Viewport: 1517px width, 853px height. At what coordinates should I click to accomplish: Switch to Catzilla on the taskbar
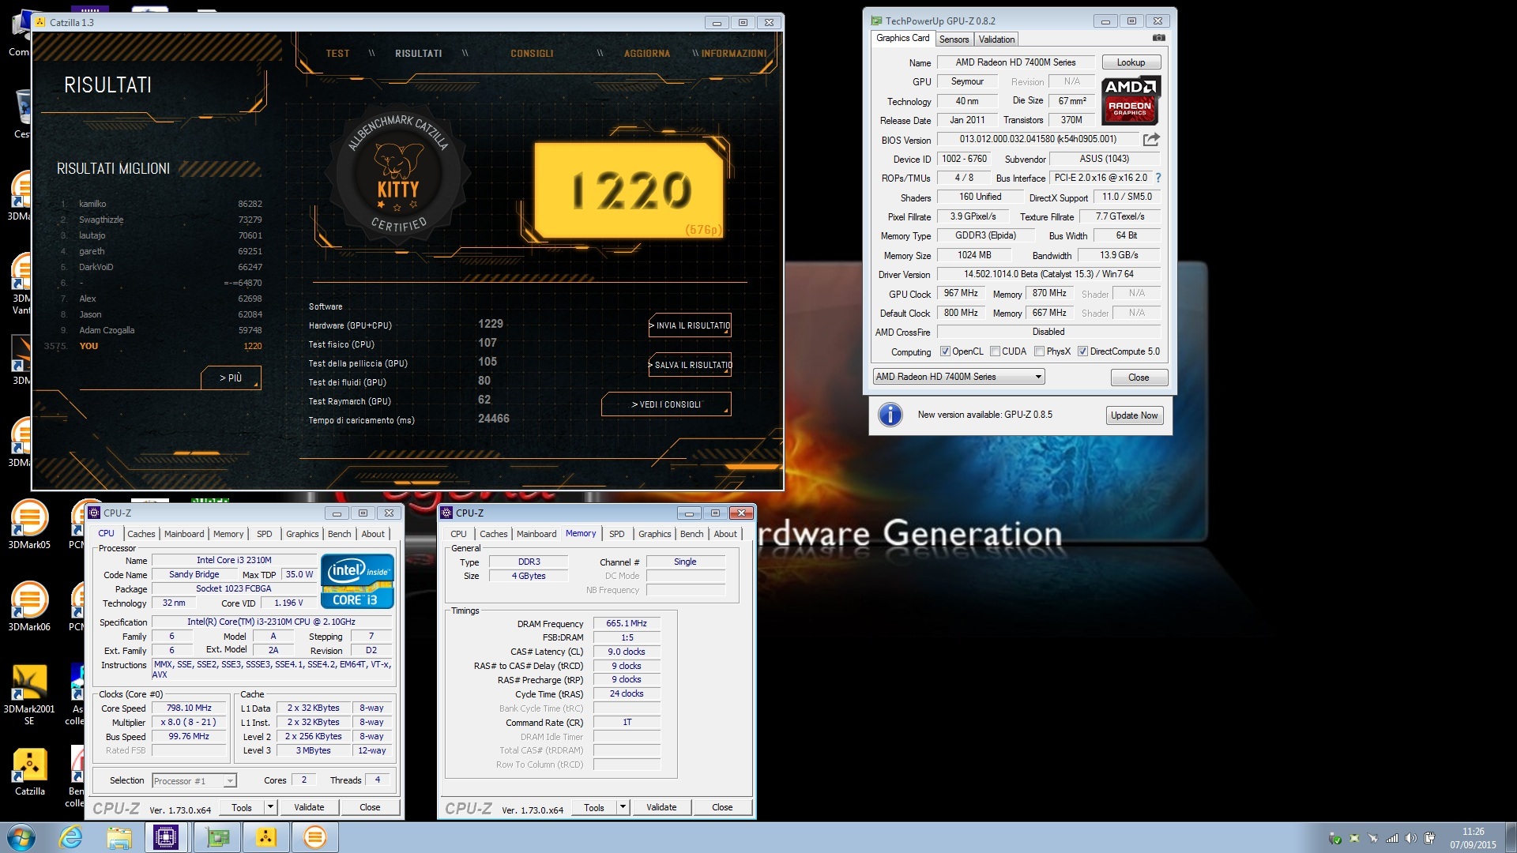(265, 837)
